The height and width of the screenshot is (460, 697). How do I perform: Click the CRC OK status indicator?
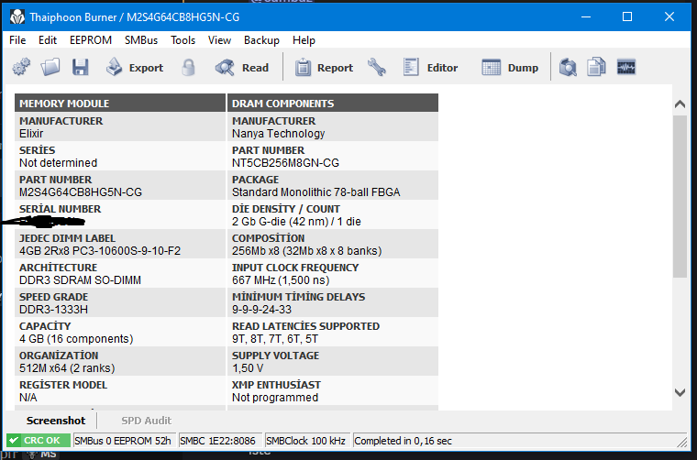tap(38, 441)
